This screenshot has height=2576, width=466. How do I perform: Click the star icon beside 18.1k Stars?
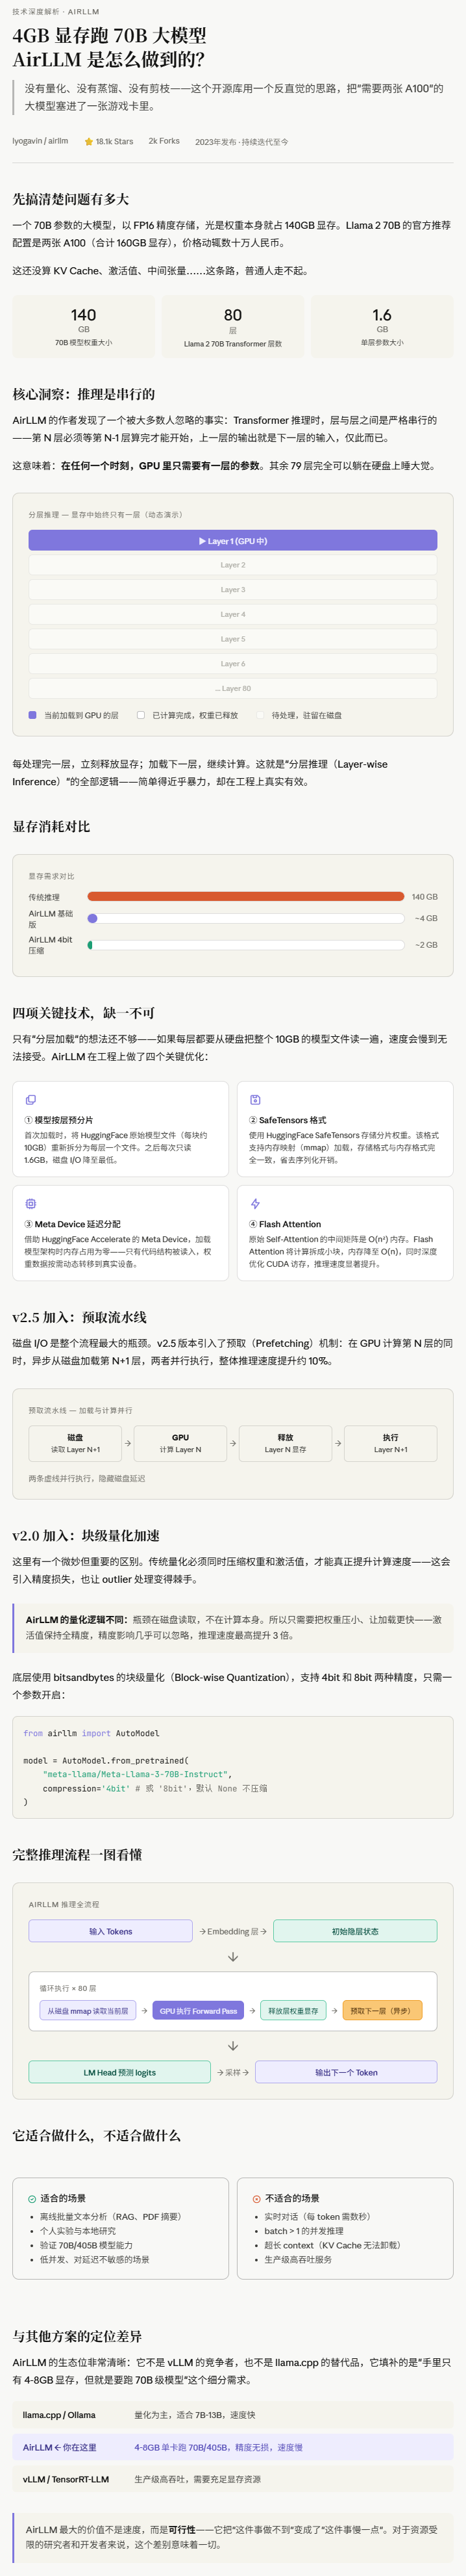pyautogui.click(x=89, y=142)
